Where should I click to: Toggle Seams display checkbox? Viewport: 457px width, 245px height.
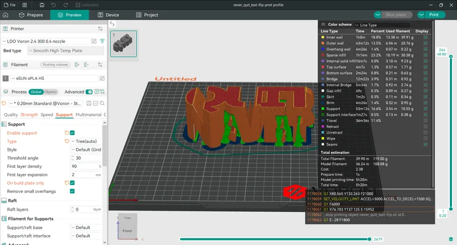click(425, 144)
